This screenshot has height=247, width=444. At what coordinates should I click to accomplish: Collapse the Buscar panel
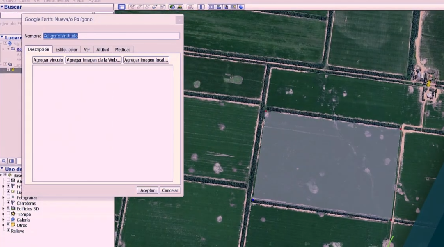(2, 7)
